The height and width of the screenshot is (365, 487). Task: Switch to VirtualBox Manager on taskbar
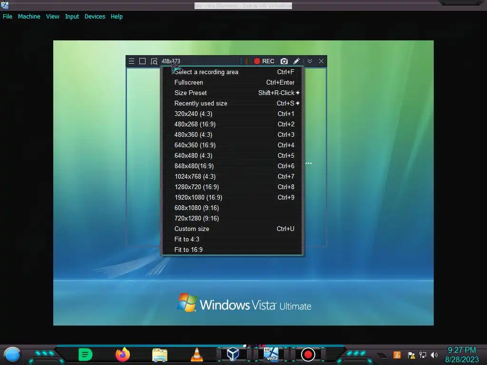[x=233, y=354]
